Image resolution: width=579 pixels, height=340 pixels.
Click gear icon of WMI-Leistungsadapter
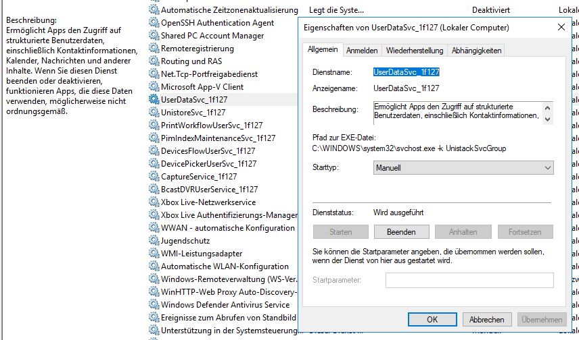click(x=154, y=254)
